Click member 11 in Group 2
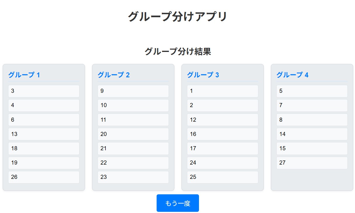Image resolution: width=355 pixels, height=213 pixels. (x=133, y=120)
